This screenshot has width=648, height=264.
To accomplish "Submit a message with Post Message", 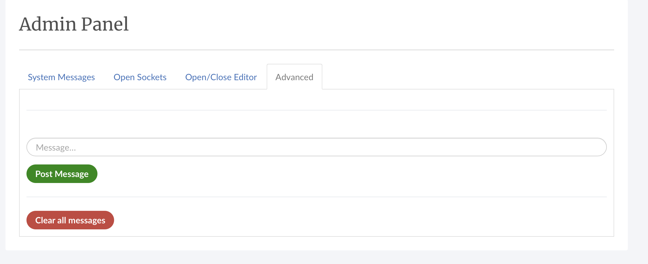I will (x=62, y=174).
